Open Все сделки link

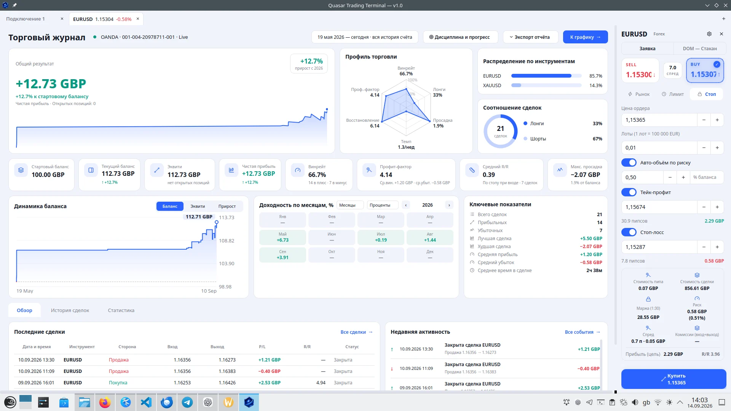356,332
